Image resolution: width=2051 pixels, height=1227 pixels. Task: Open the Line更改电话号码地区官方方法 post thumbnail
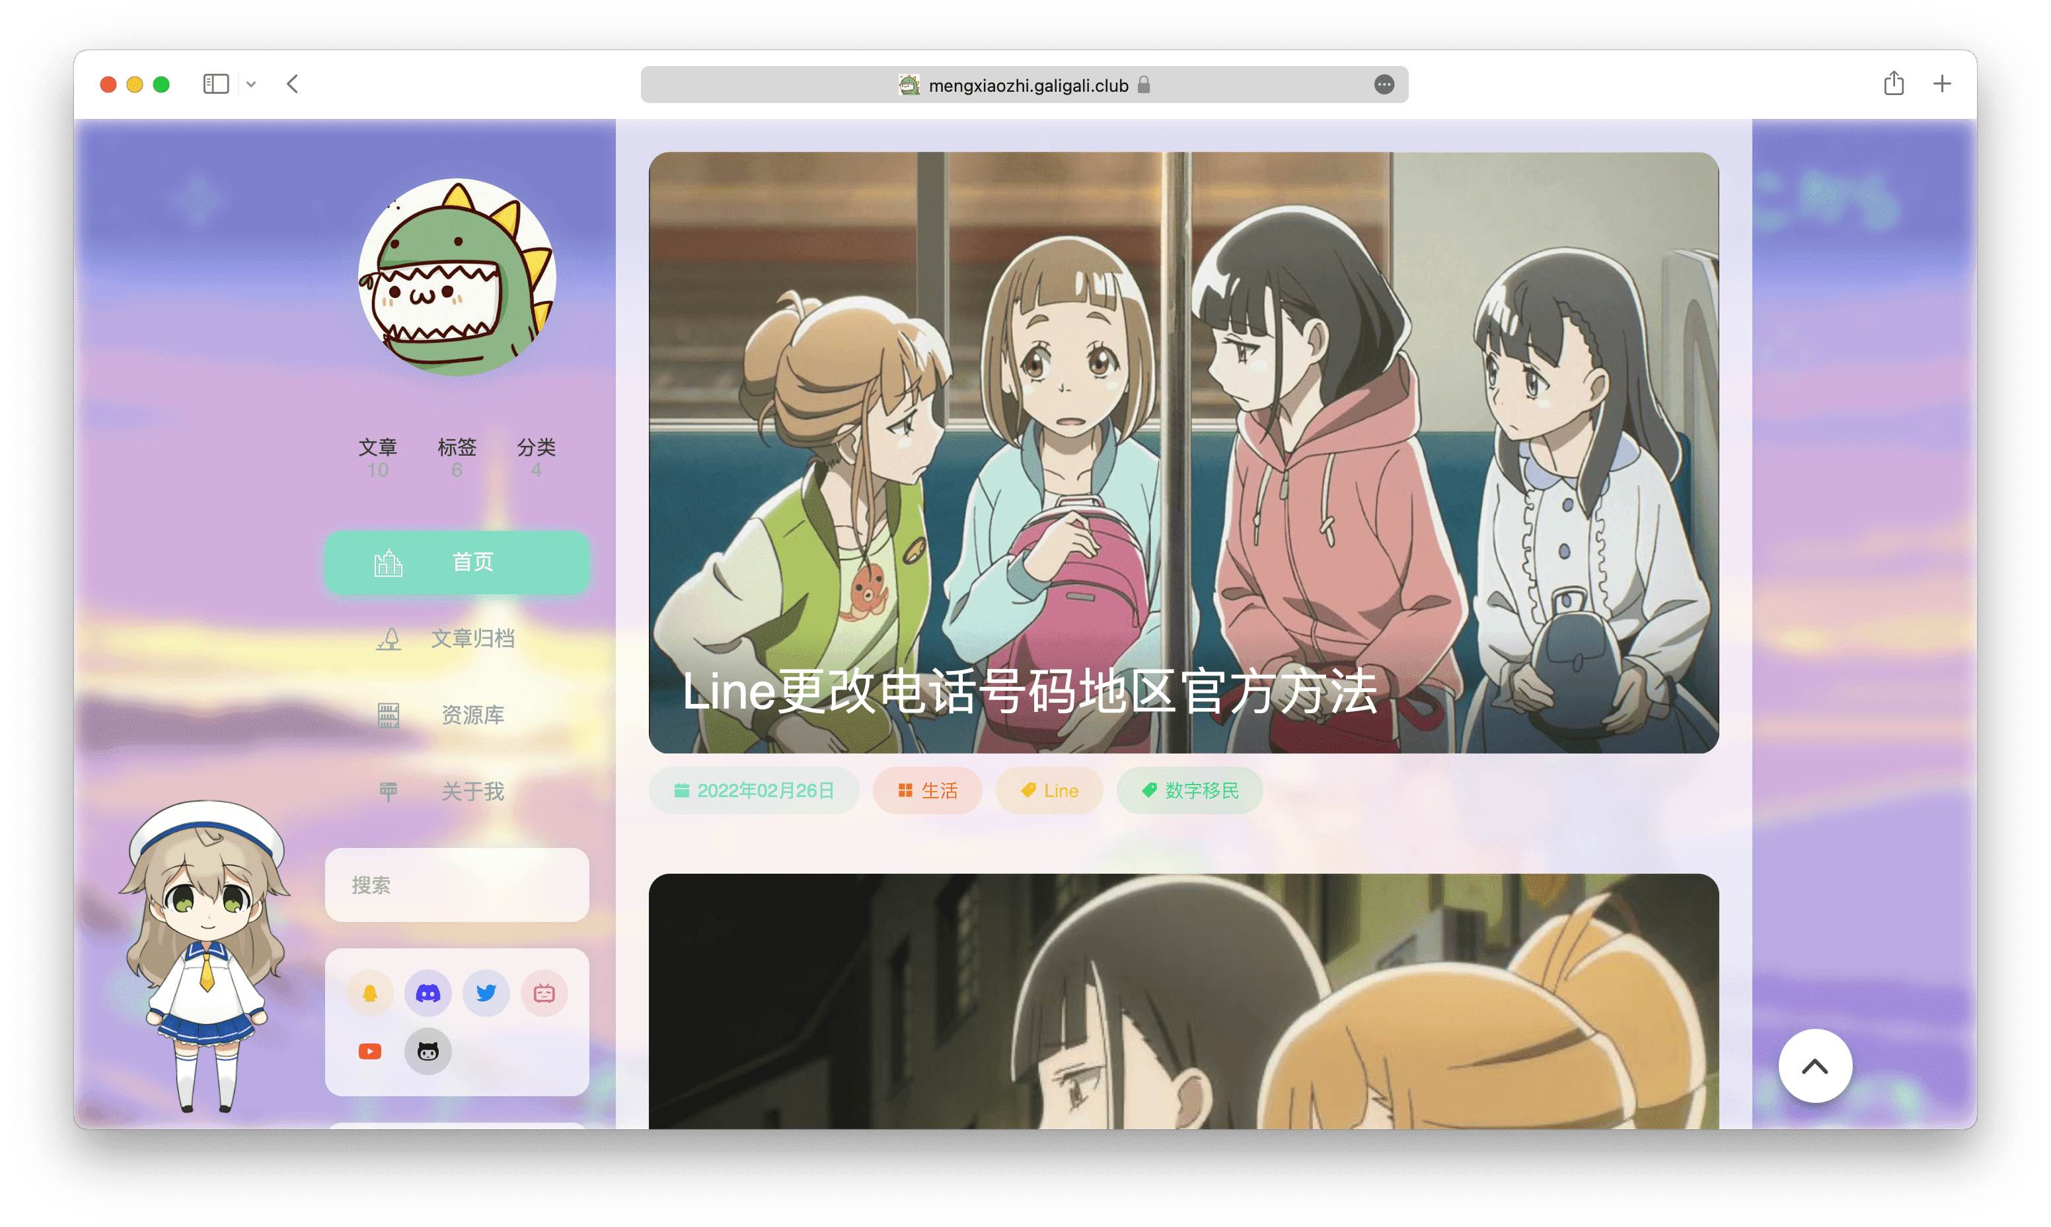pyautogui.click(x=1183, y=452)
